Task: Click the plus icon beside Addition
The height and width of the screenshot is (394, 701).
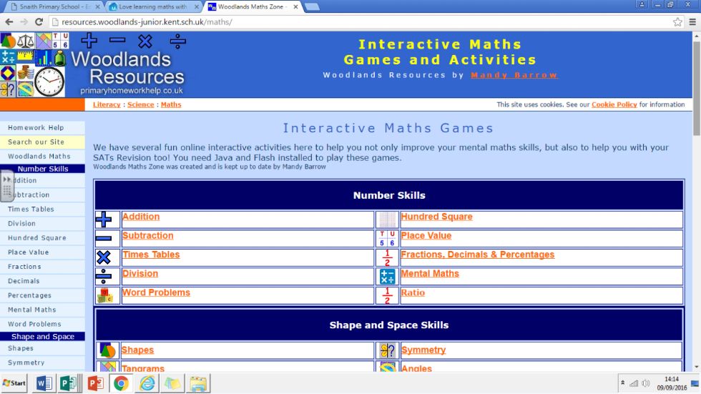Action: [104, 220]
